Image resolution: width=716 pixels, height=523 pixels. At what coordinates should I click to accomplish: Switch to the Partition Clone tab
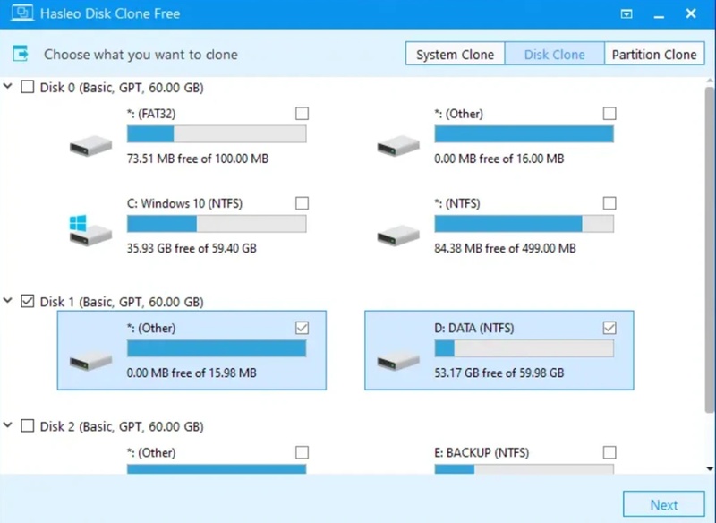point(654,54)
